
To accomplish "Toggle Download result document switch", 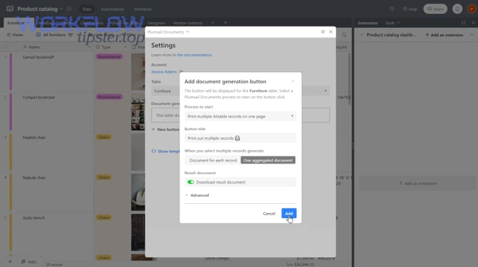I will tap(191, 182).
